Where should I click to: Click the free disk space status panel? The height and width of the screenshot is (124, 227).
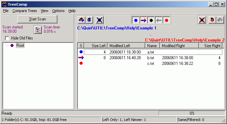tap(51, 120)
